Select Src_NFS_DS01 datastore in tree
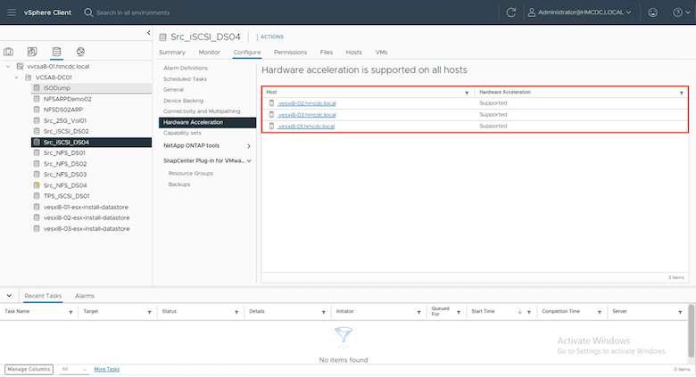 (x=64, y=153)
